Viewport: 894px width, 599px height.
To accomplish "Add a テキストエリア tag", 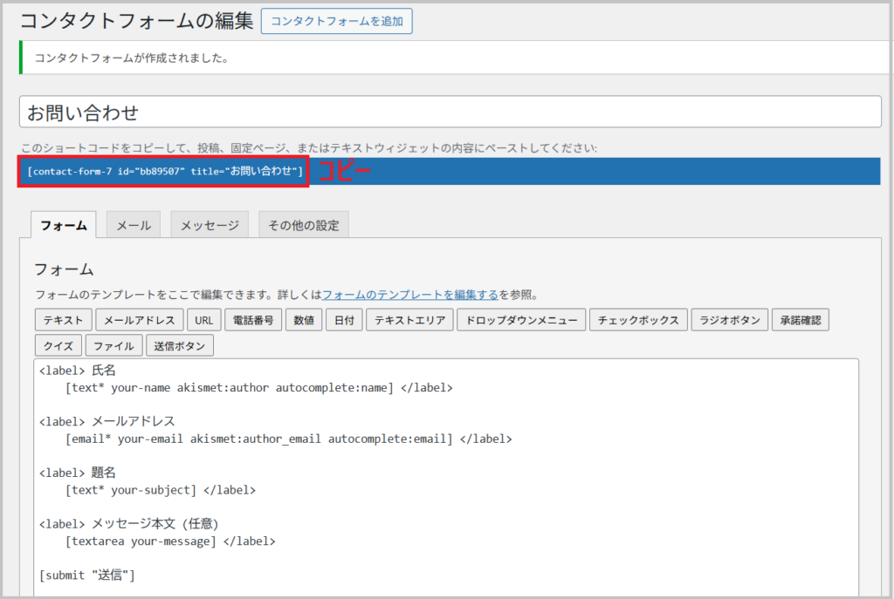I will point(409,320).
